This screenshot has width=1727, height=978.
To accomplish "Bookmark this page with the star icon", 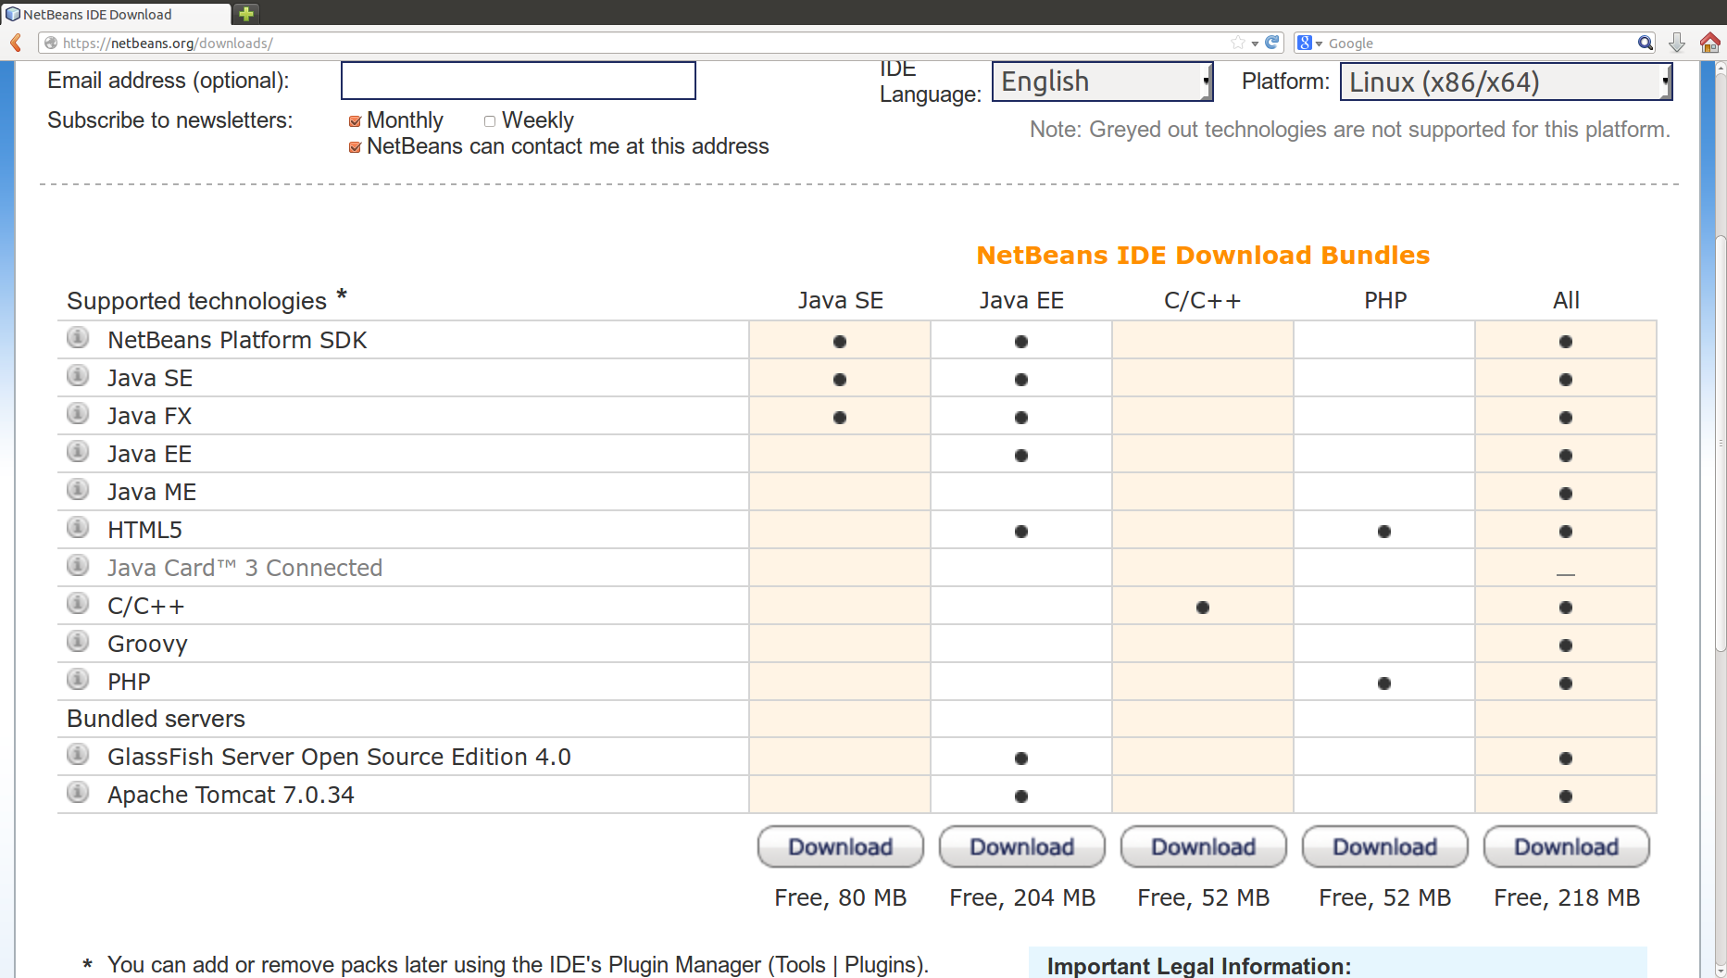I will 1238,43.
